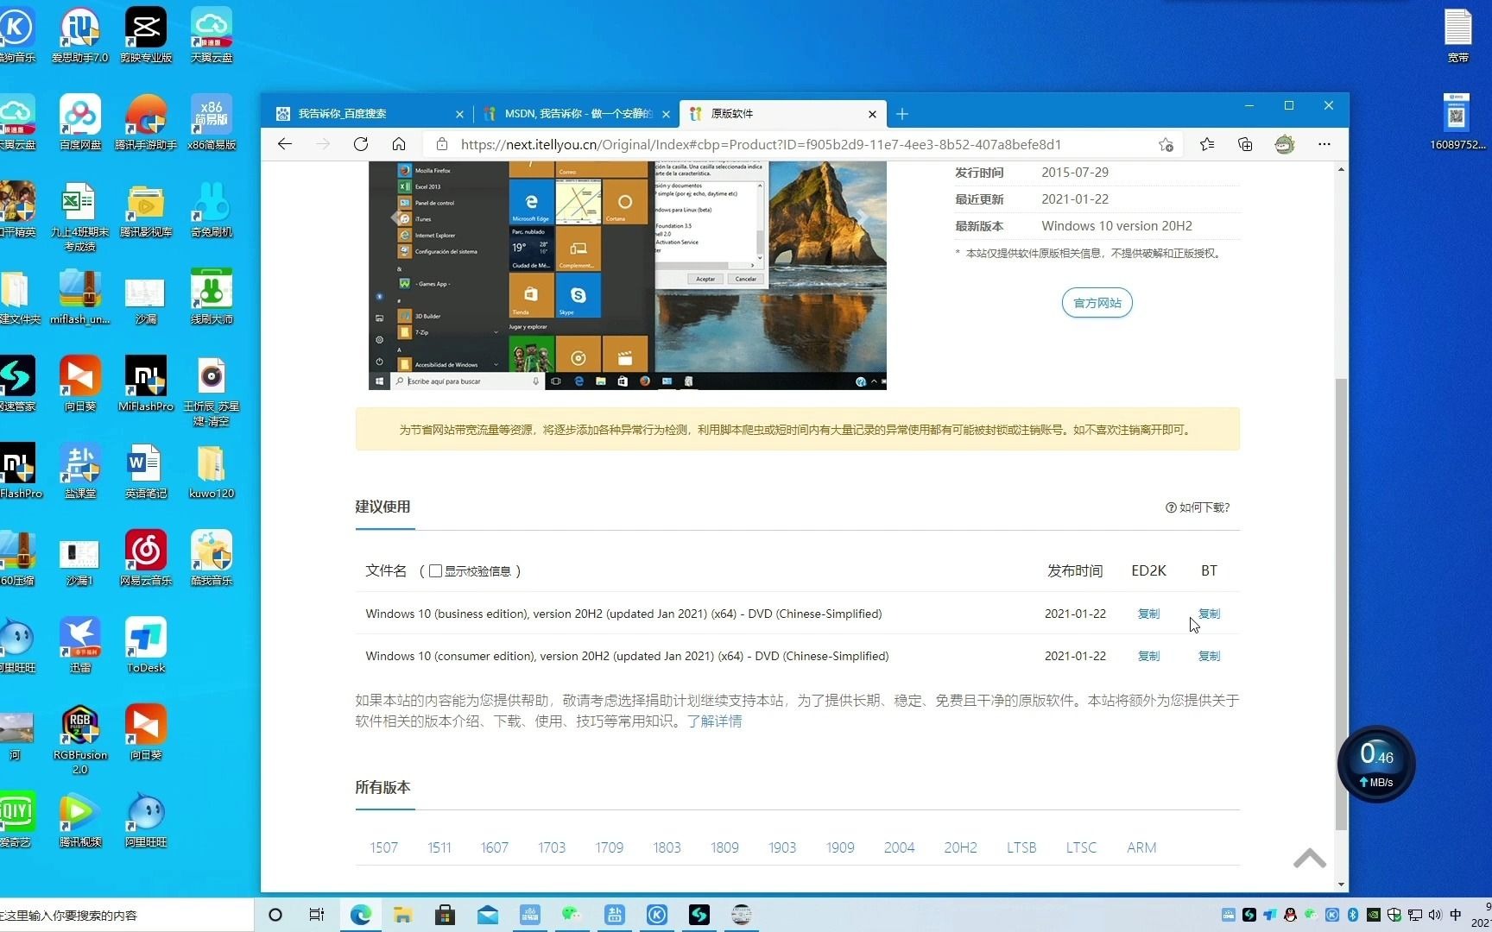Image resolution: width=1492 pixels, height=932 pixels.
Task: Select the LTSB version
Action: tap(1021, 847)
